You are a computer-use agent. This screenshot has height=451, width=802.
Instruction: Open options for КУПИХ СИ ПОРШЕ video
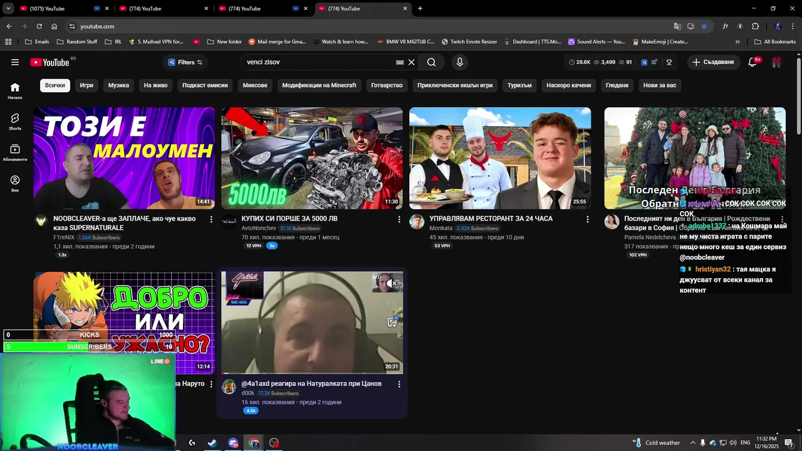pyautogui.click(x=399, y=219)
